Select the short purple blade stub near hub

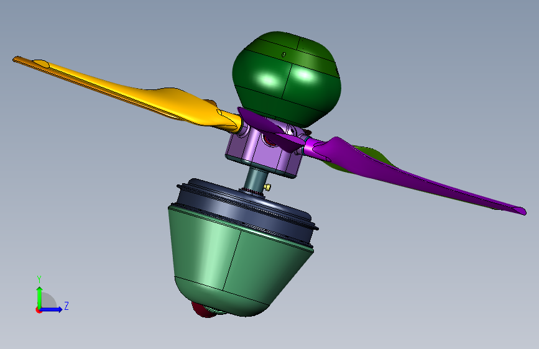tap(272, 130)
